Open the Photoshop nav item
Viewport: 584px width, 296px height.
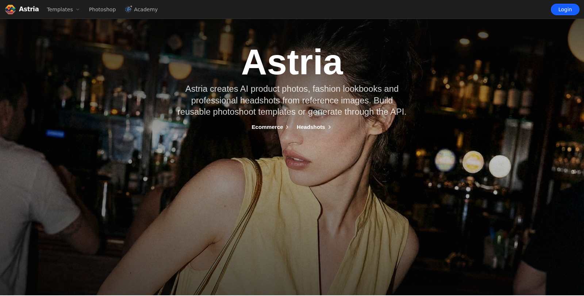pyautogui.click(x=102, y=9)
